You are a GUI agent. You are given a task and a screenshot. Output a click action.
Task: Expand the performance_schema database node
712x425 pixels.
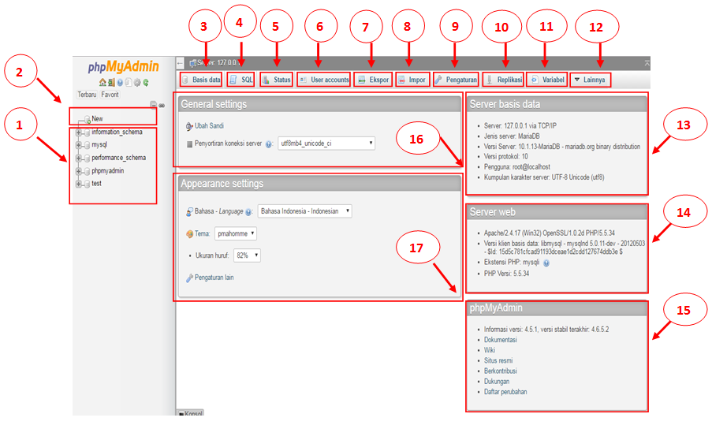point(79,158)
